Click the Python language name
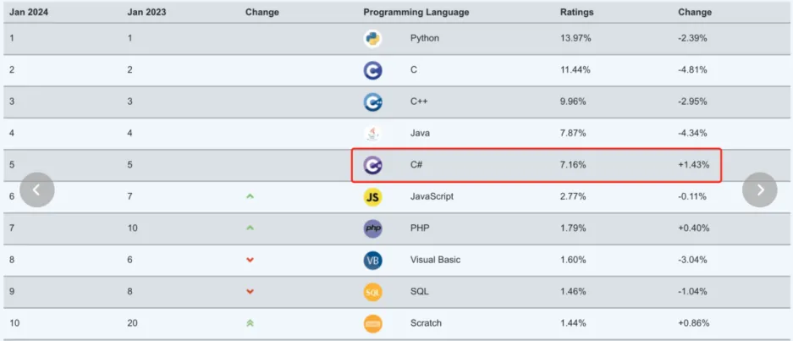 click(424, 39)
